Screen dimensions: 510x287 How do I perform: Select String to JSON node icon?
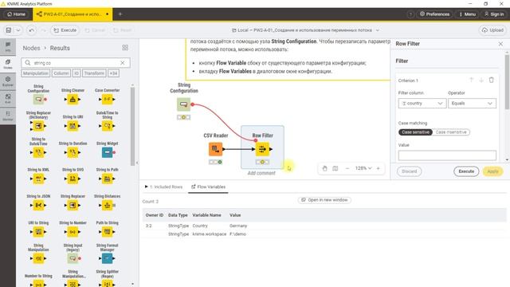coord(38,206)
